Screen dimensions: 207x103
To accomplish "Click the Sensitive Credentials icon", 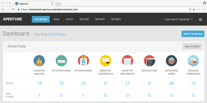I will click(105, 61).
